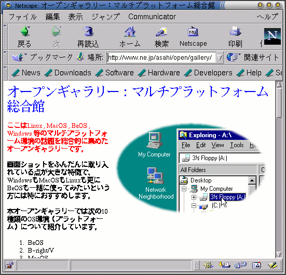Collapse the personal toolbar grip
The height and width of the screenshot is (275, 286).
(5, 73)
